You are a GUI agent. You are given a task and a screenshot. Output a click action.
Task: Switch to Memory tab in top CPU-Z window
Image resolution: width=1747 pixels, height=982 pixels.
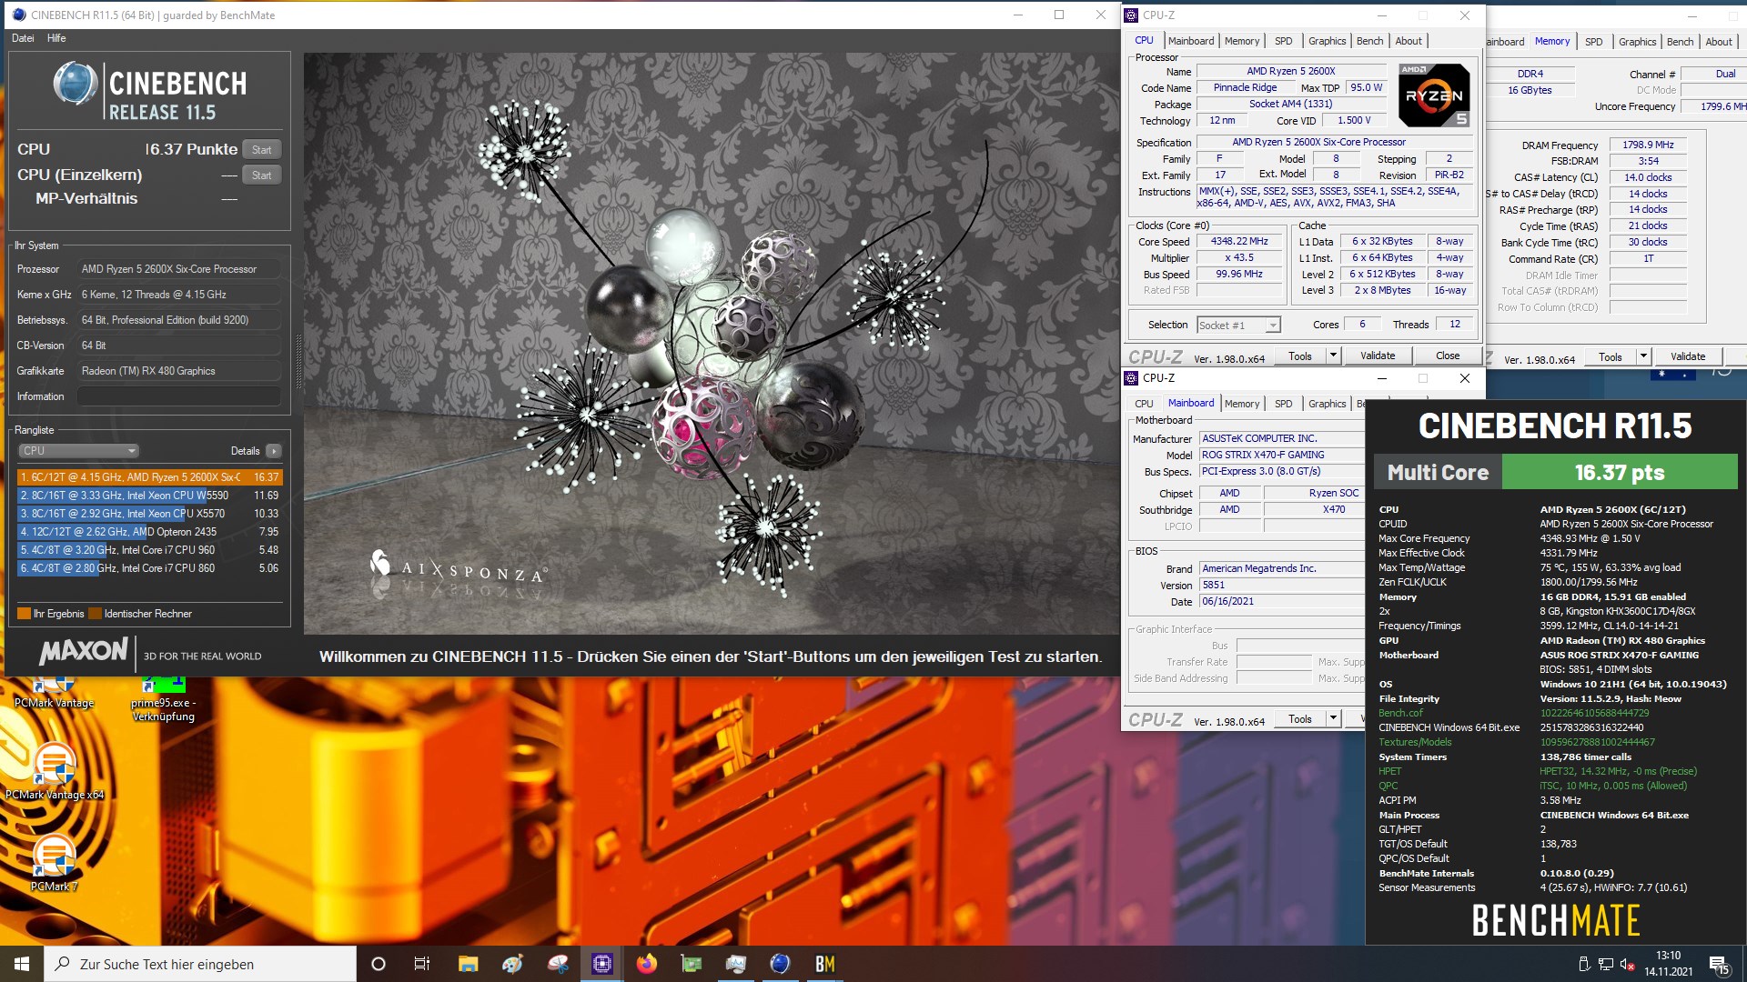pyautogui.click(x=1242, y=41)
